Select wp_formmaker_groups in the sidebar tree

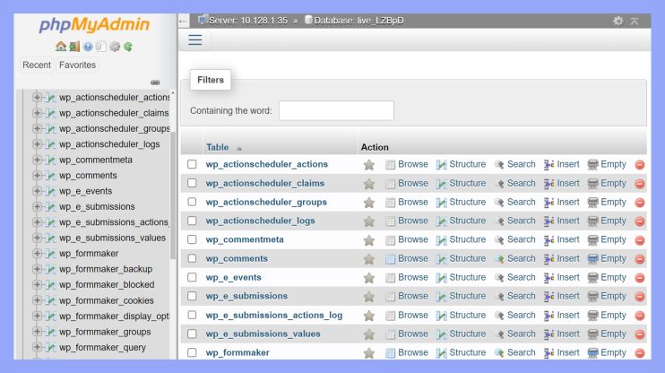(x=105, y=332)
